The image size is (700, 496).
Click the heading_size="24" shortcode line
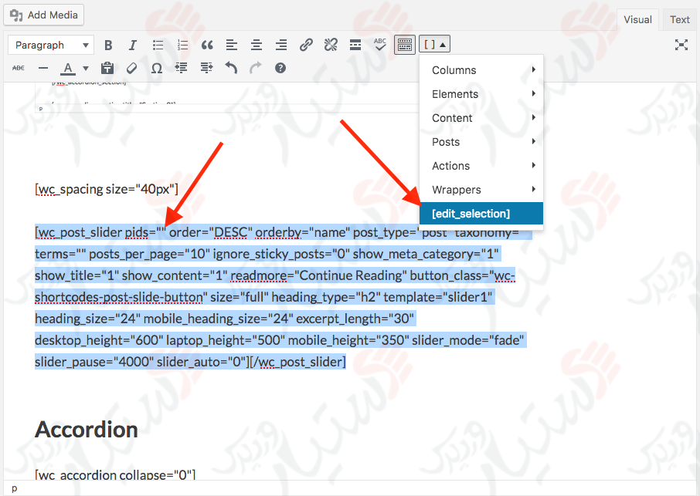(x=225, y=319)
